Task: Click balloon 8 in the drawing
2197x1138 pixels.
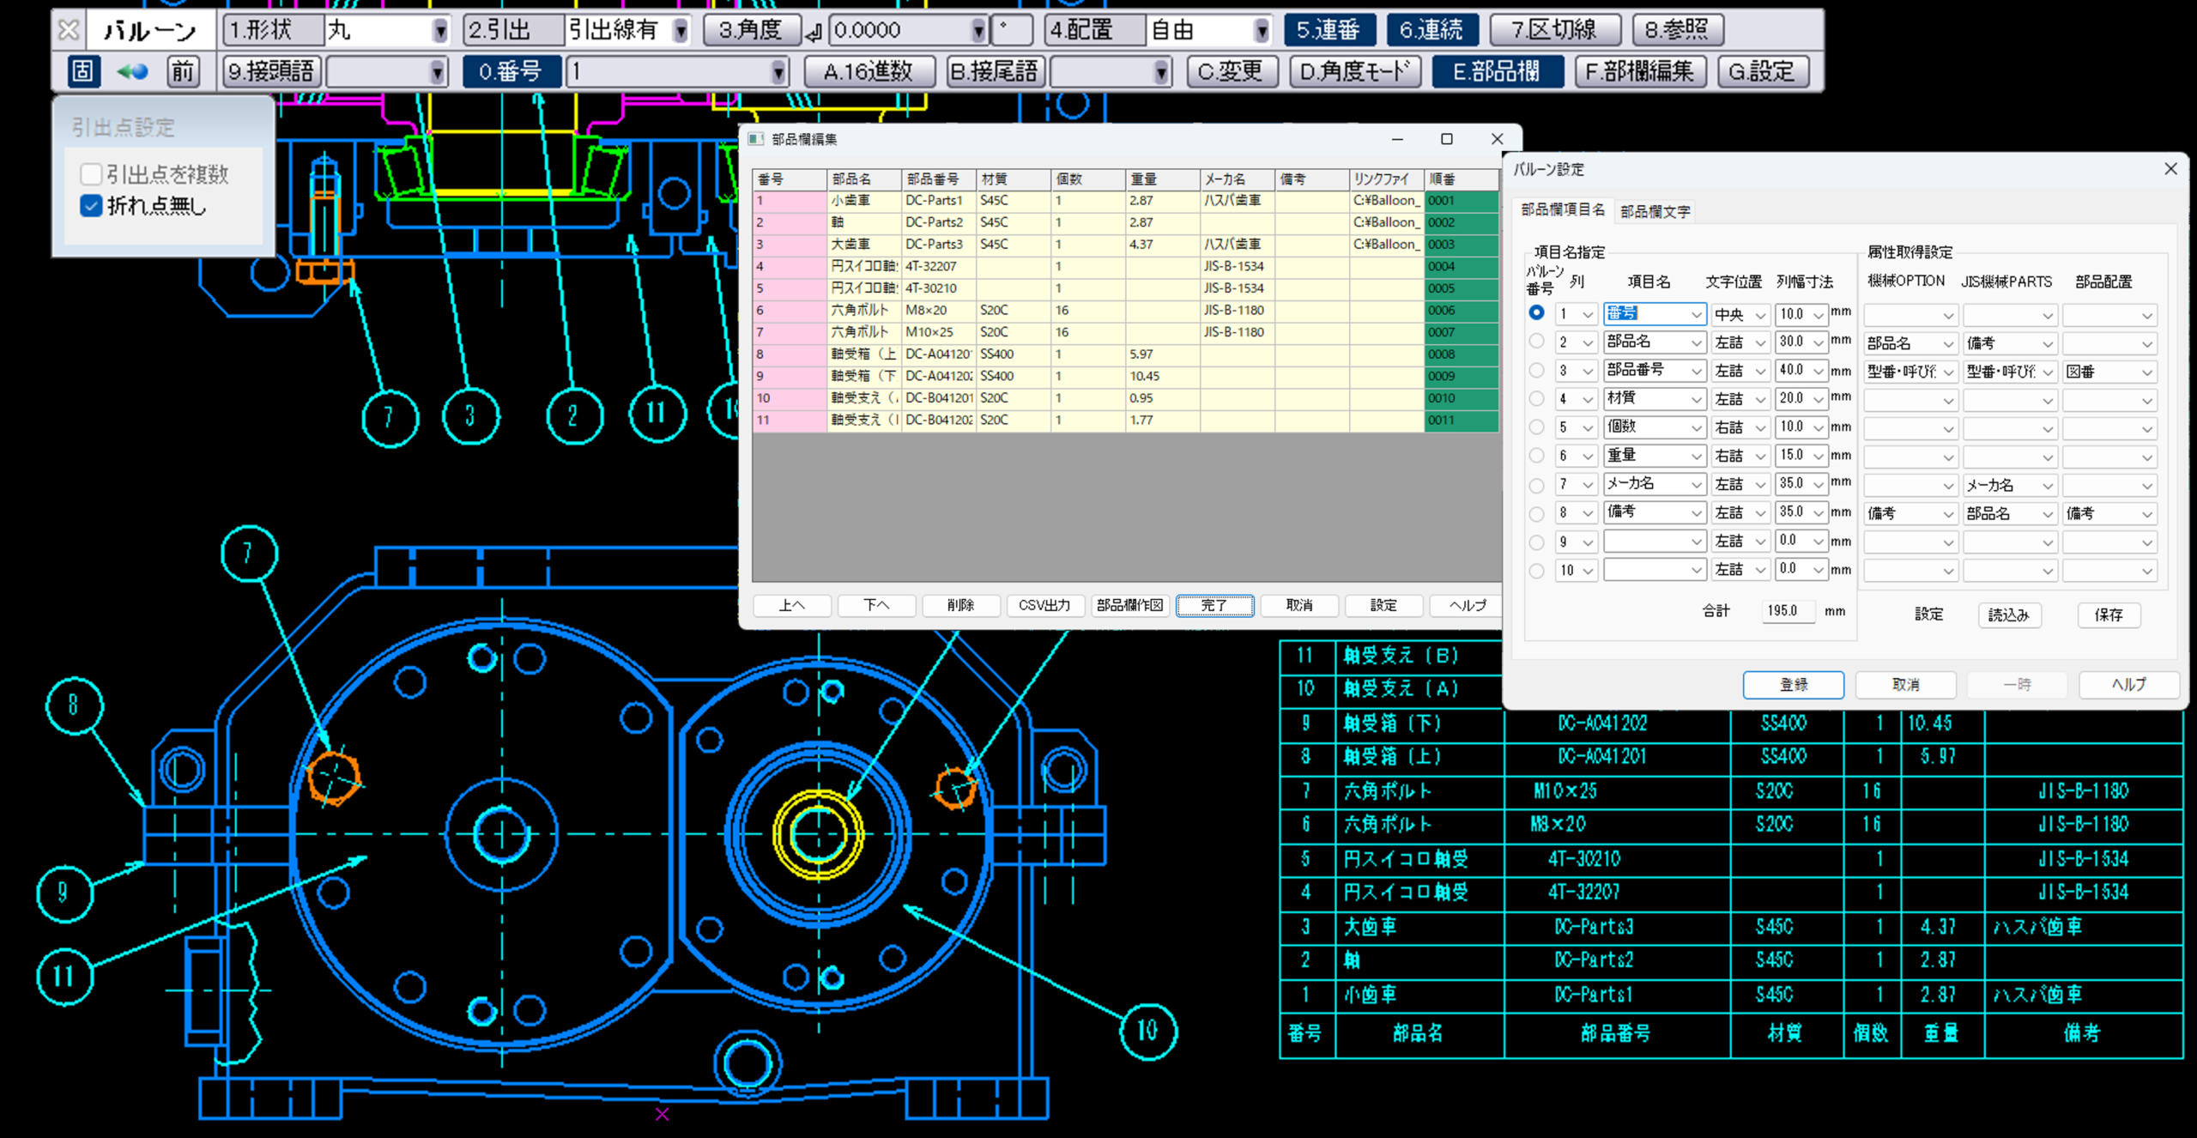Action: [x=74, y=705]
